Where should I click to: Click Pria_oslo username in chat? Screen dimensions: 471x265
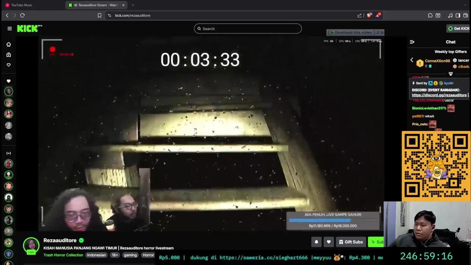click(x=419, y=124)
